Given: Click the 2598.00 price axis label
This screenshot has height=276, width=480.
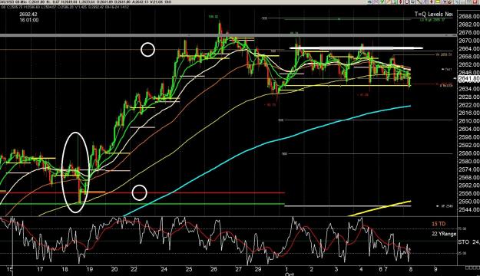Looking at the screenshot, I should 469,137.
